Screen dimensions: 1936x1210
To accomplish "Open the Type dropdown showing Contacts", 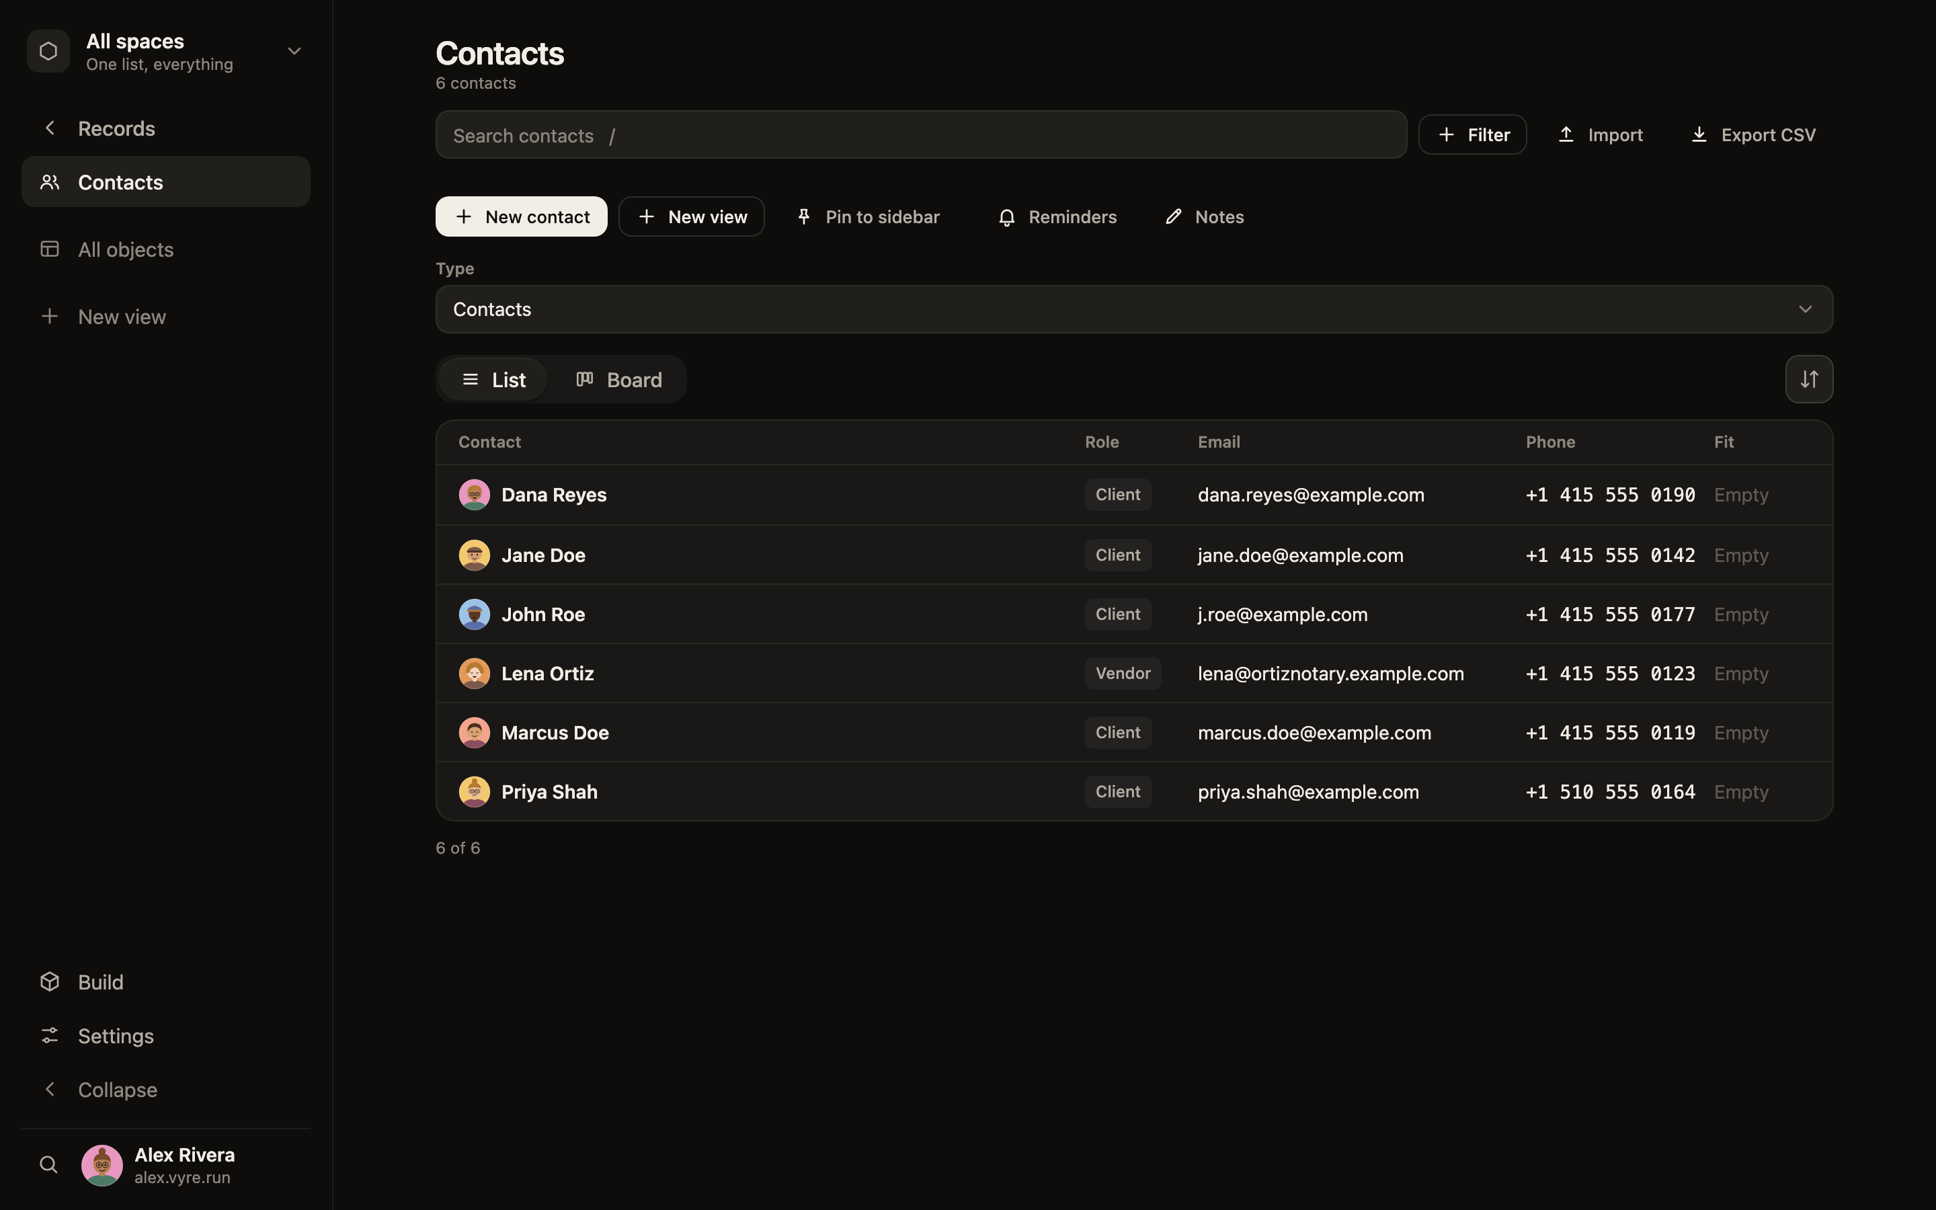I will (1133, 310).
